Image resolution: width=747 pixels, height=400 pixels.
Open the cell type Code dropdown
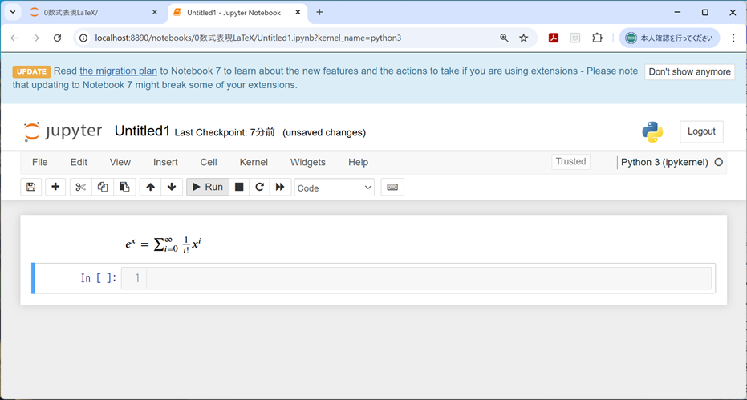click(x=335, y=187)
